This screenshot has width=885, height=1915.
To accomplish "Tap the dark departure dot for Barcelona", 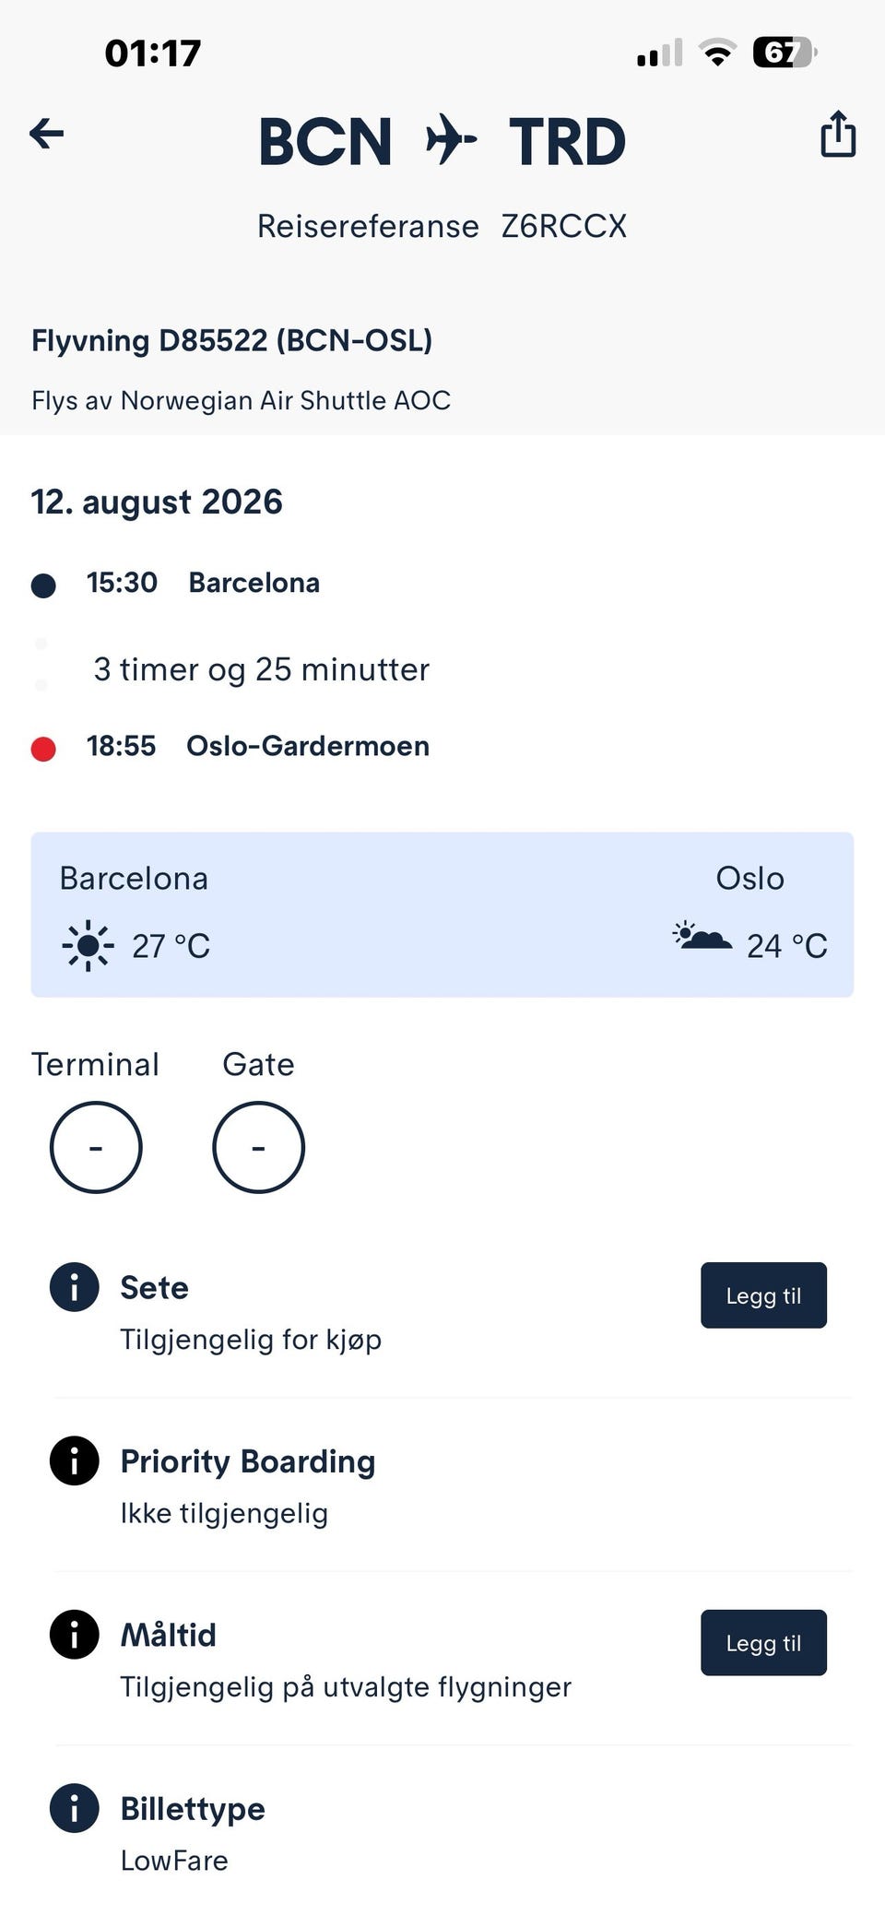I will [x=43, y=585].
